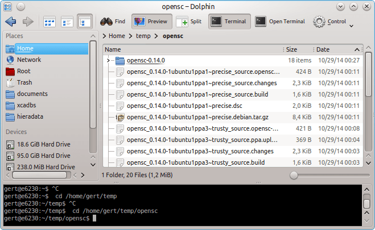Image resolution: width=375 pixels, height=230 pixels.
Task: Click the 10/29/14 00:27 date cell
Action: 339,61
